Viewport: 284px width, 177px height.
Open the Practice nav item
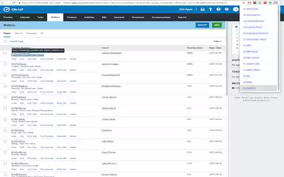(x=8, y=17)
